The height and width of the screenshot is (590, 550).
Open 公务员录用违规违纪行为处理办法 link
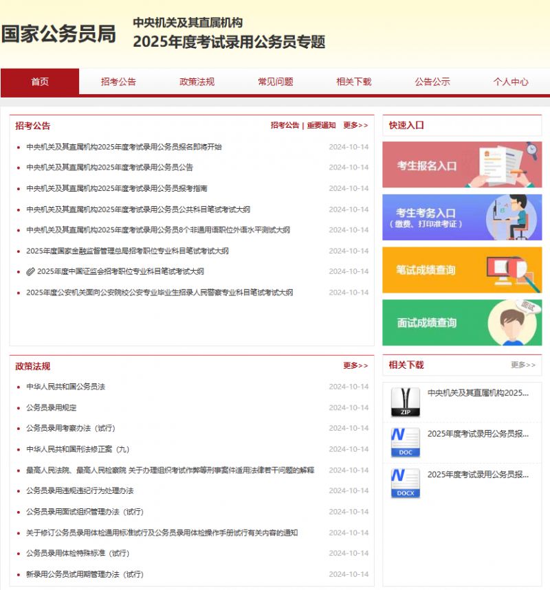click(80, 490)
